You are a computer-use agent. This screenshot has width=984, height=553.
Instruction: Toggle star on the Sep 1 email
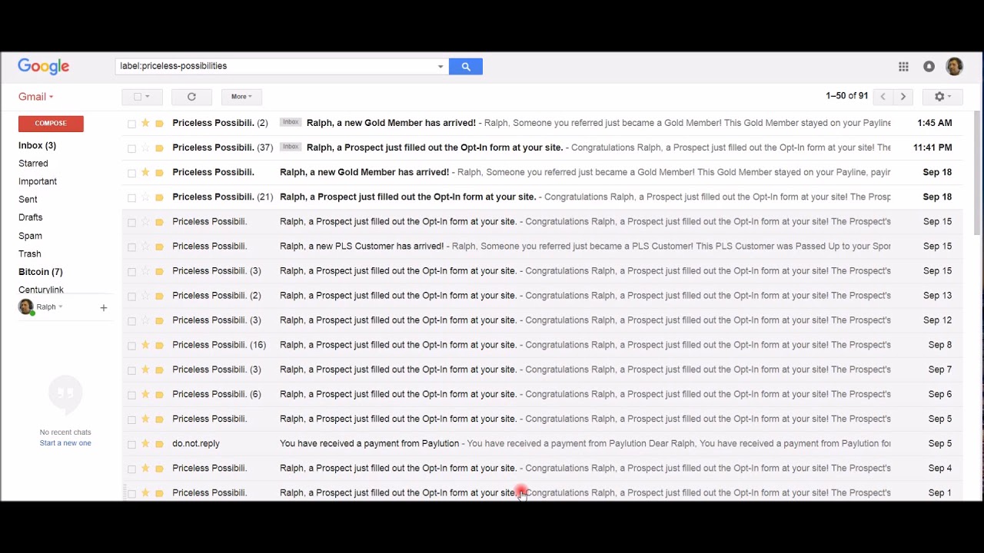pos(145,492)
